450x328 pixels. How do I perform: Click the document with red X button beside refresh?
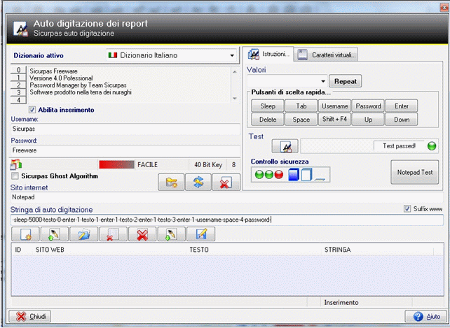tap(226, 183)
